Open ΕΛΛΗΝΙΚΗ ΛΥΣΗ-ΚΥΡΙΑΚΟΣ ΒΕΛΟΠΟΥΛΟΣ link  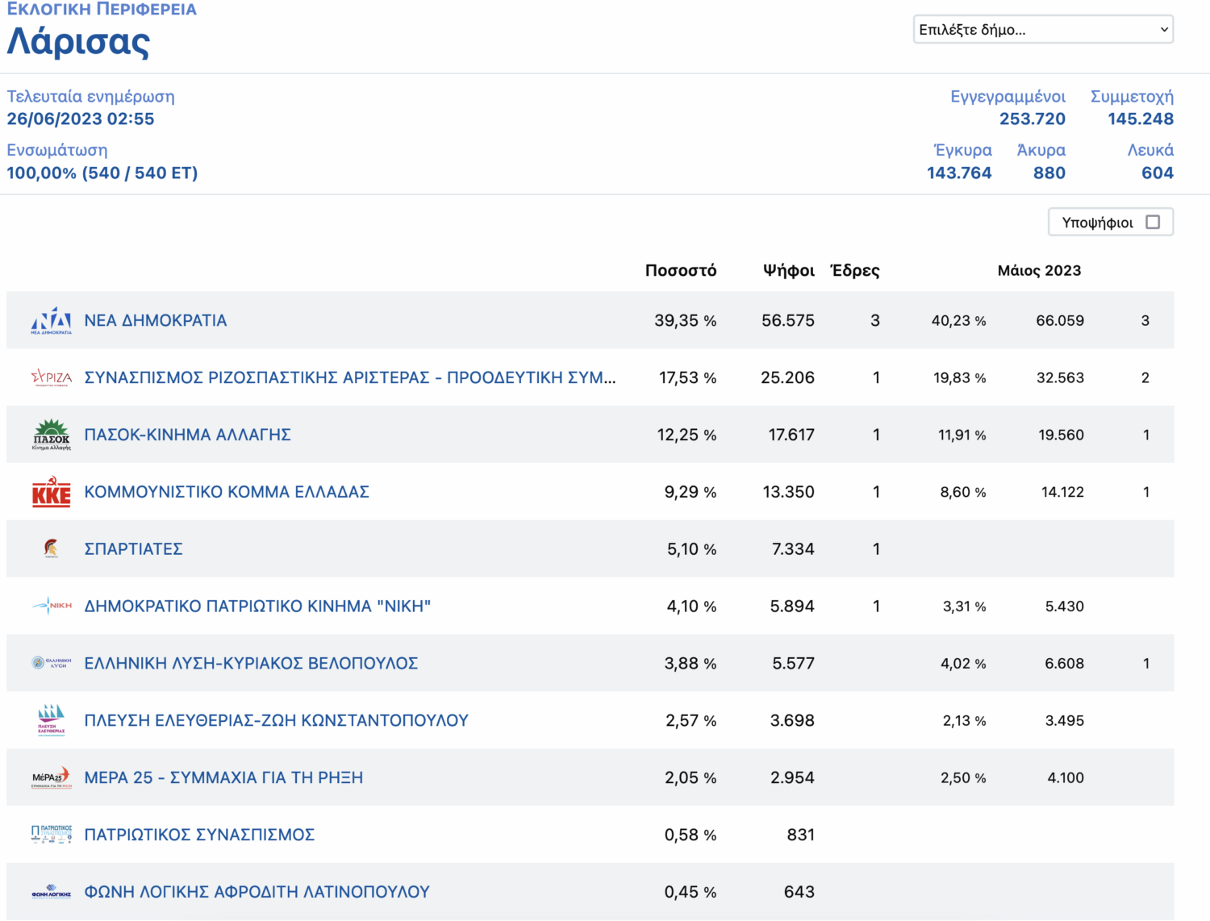(x=251, y=663)
